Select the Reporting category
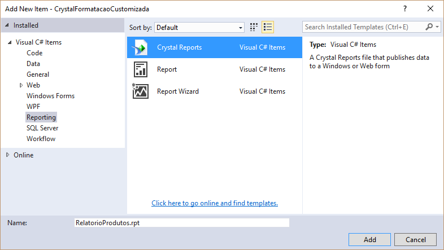This screenshot has width=444, height=250. 41,117
